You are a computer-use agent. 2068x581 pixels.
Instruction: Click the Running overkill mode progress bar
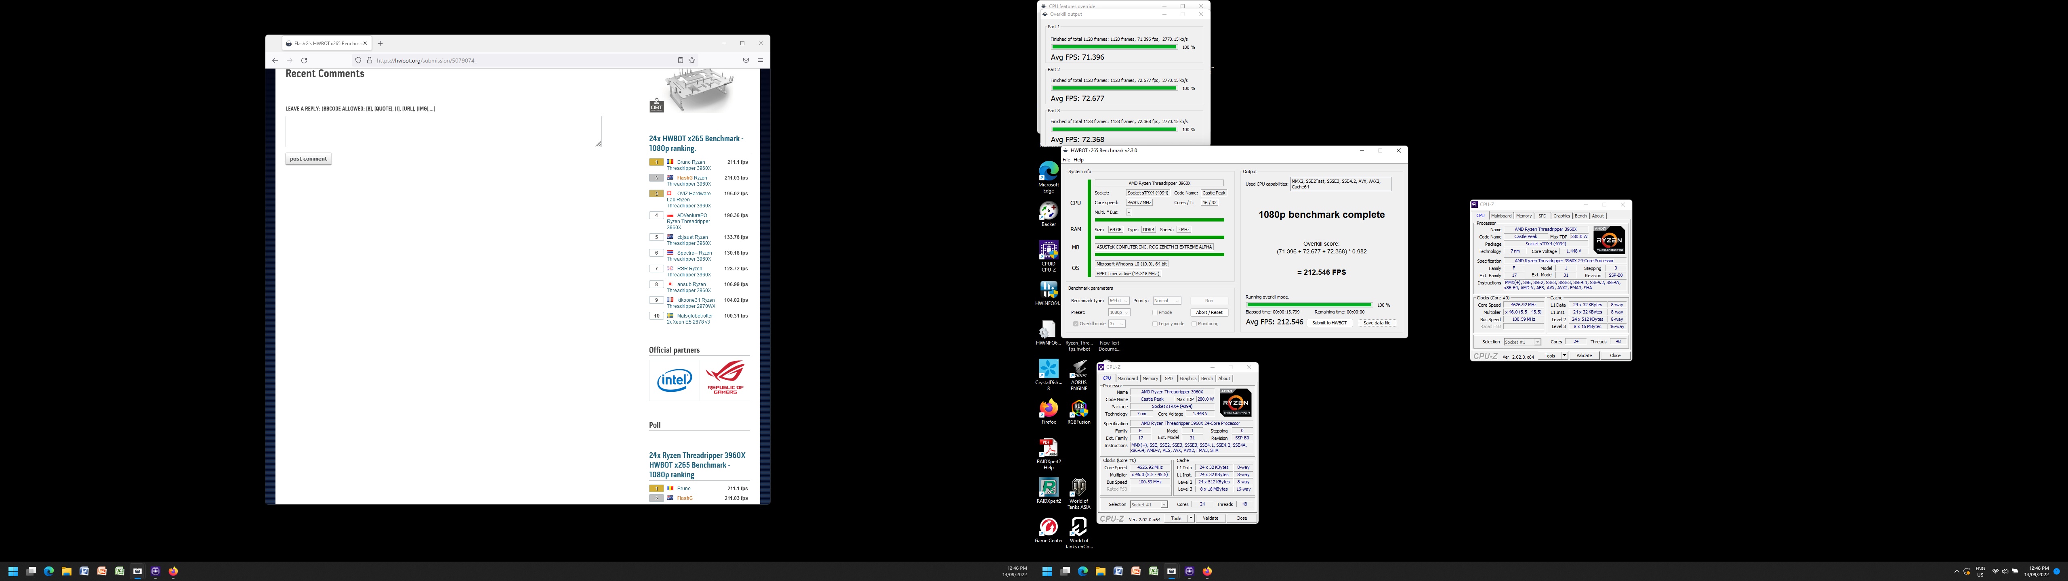pyautogui.click(x=1309, y=305)
